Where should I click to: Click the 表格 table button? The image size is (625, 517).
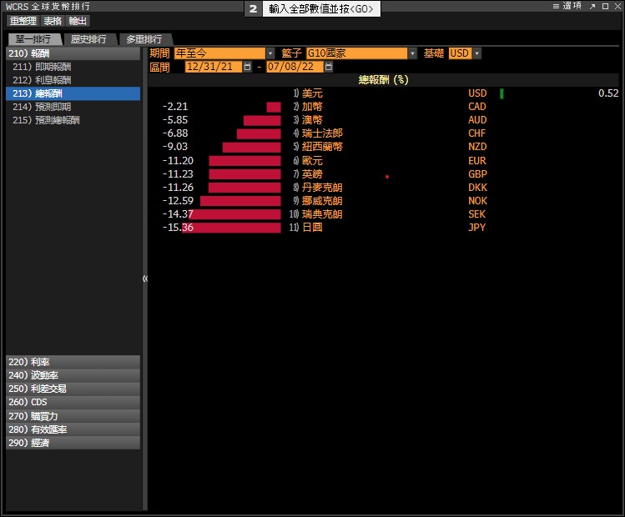tap(53, 21)
